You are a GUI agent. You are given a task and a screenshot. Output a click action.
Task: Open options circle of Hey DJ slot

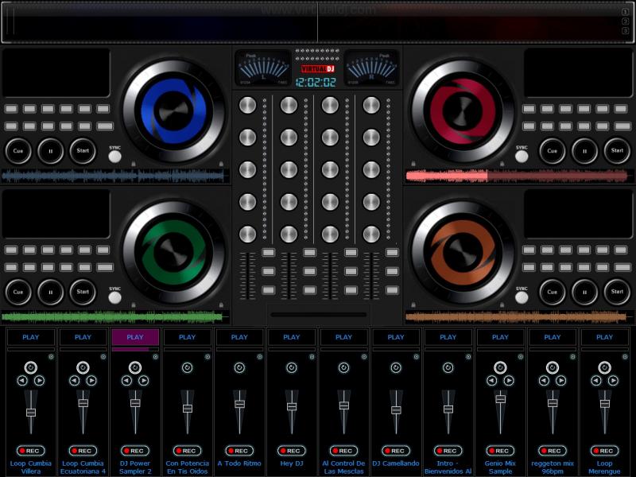click(x=312, y=357)
